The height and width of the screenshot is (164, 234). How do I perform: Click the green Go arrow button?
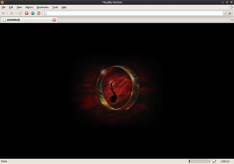point(230,13)
